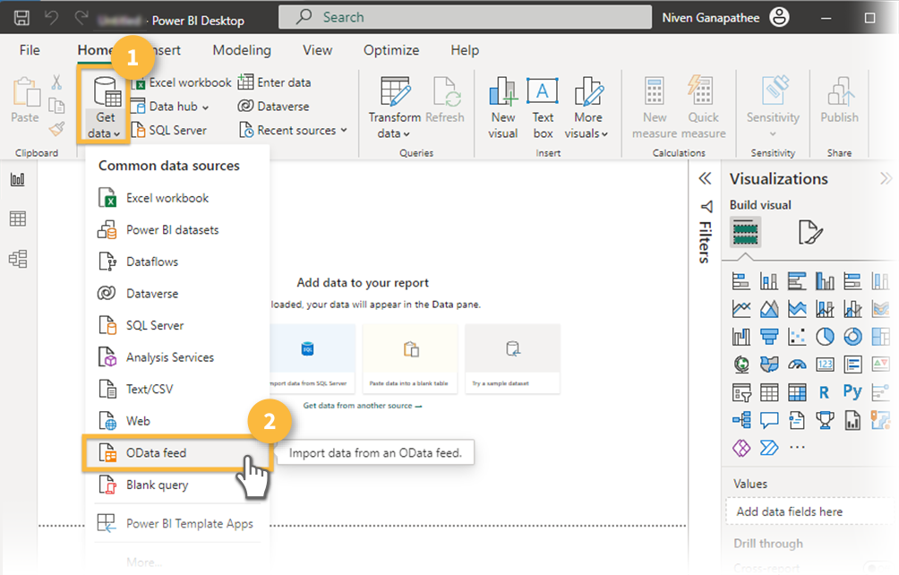Click the Undo arrow icon
This screenshot has width=899, height=575.
tap(52, 18)
